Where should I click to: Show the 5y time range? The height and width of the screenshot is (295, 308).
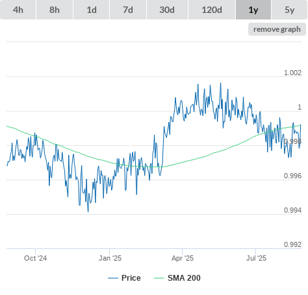[290, 10]
